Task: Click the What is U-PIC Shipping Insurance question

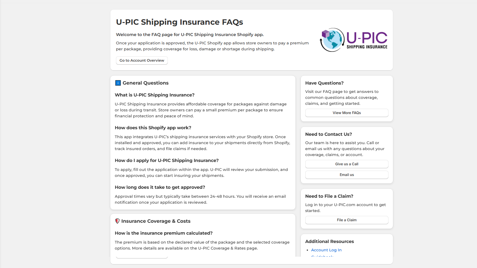Action: click(x=155, y=95)
